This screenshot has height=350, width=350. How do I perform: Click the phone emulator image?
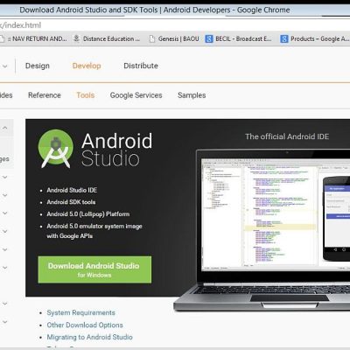336,218
